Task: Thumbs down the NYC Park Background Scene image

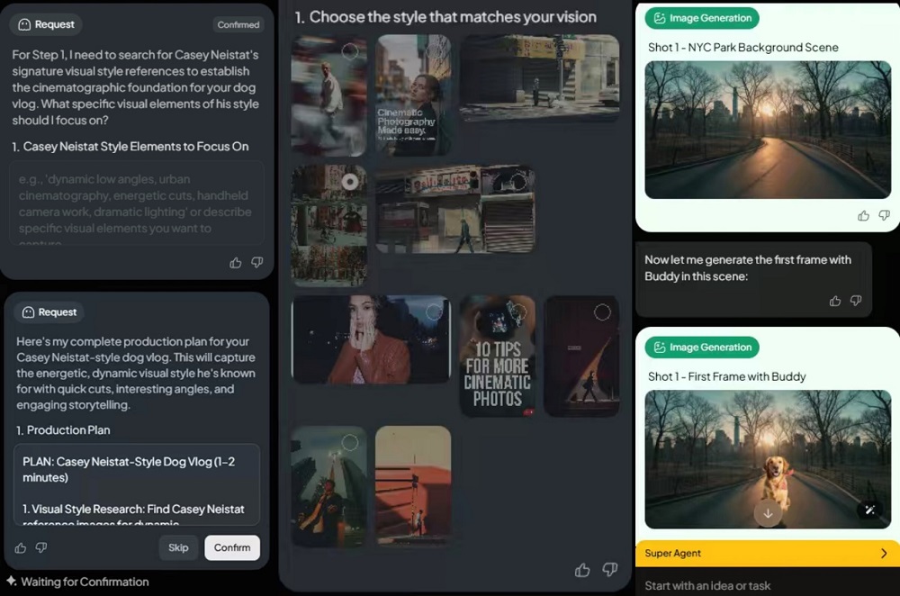Action: [884, 216]
